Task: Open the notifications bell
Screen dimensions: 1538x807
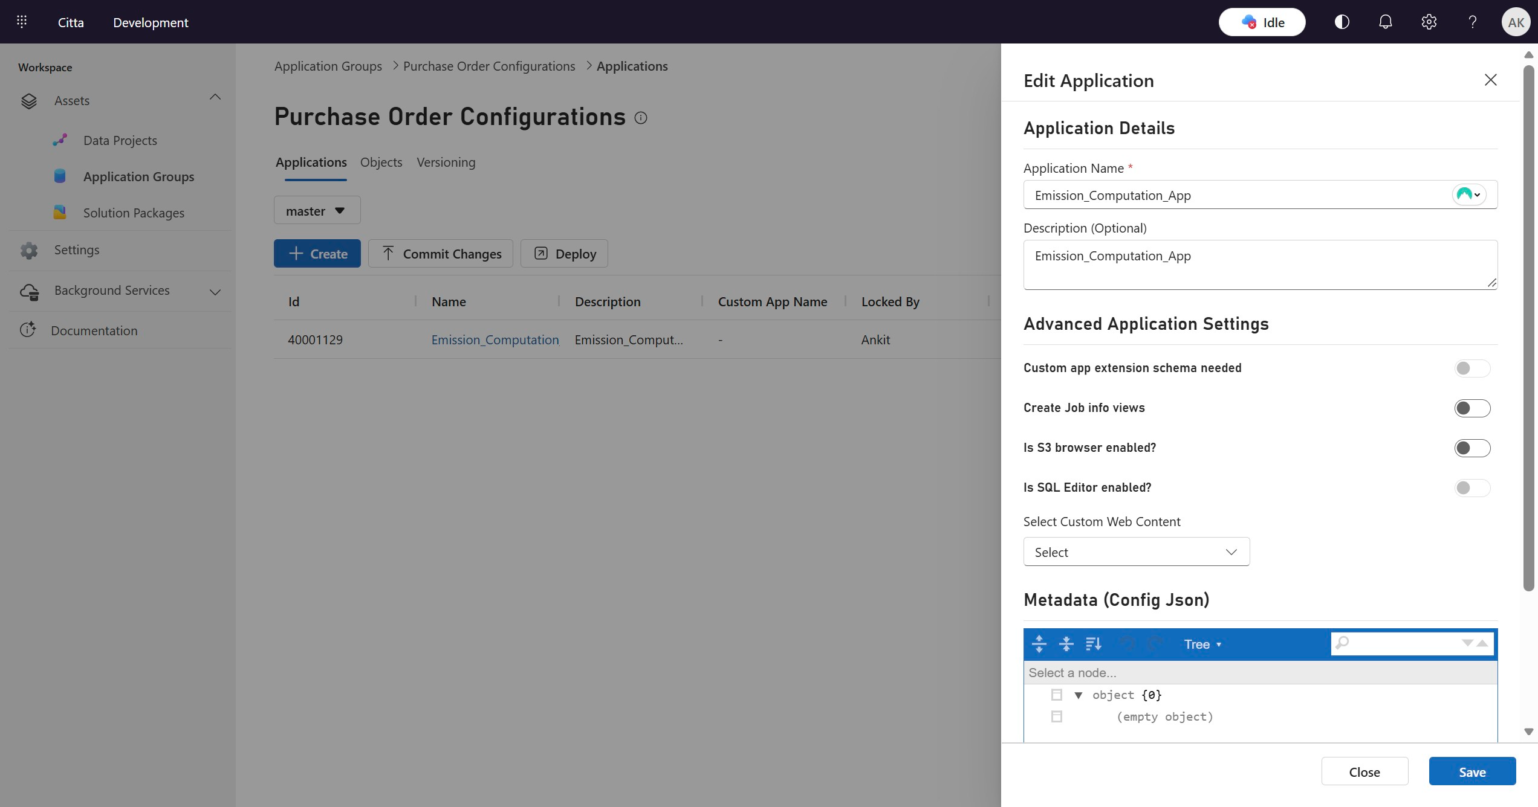Action: tap(1385, 22)
